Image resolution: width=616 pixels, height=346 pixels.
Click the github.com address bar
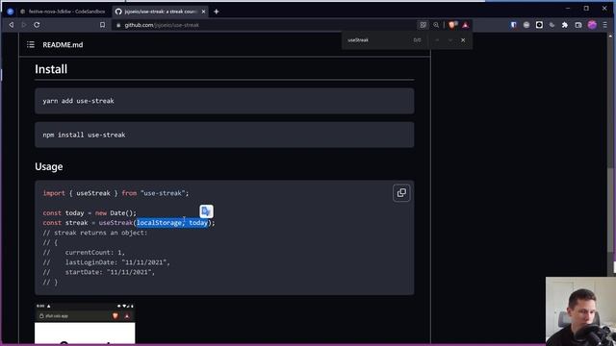tap(263, 25)
